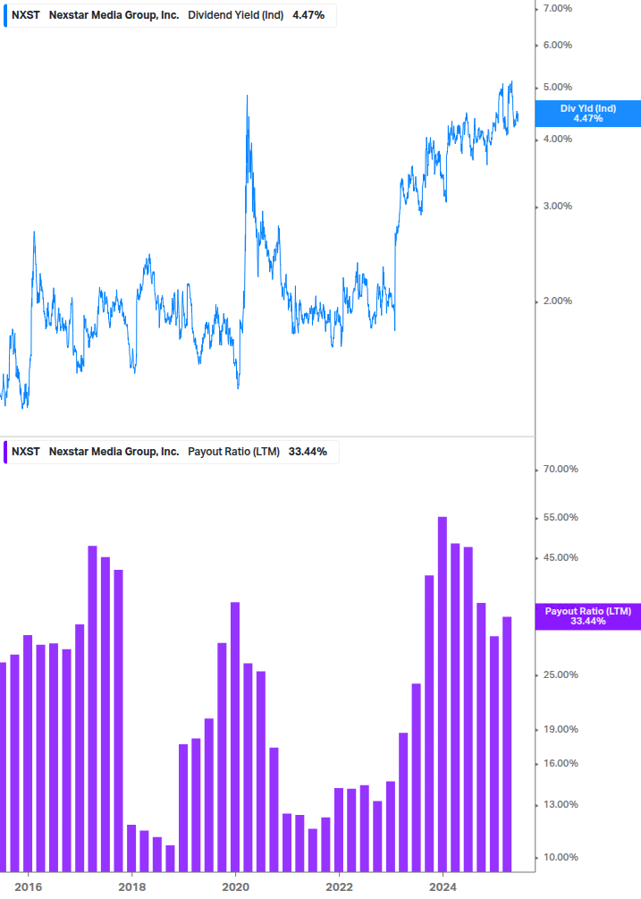
Task: Click the tallest payout ratio bar at 2024
Action: [443, 694]
